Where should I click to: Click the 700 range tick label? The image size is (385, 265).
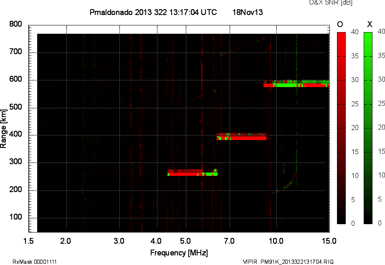(x=15, y=52)
